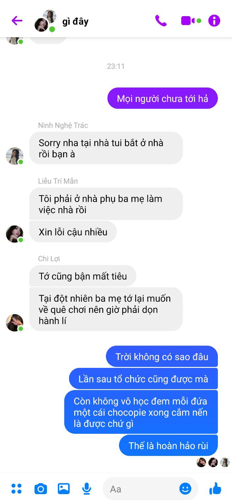Open the conversation info icon
The image size is (232, 504).
tap(214, 21)
